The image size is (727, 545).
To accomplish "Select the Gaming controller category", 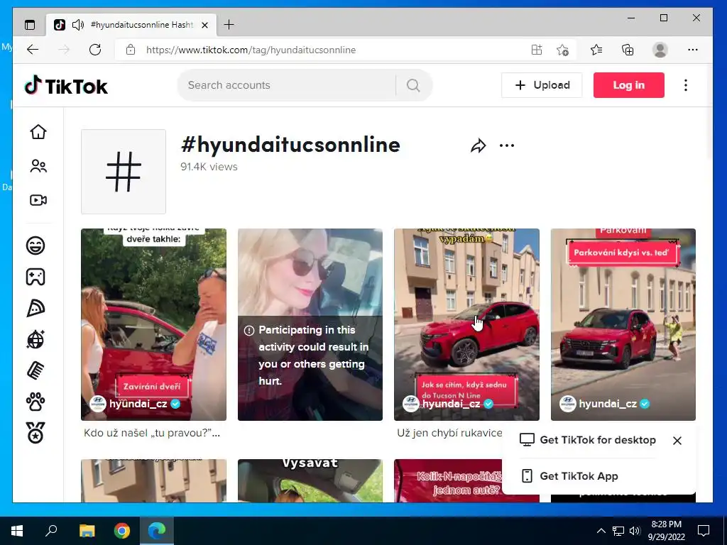I will coord(35,277).
